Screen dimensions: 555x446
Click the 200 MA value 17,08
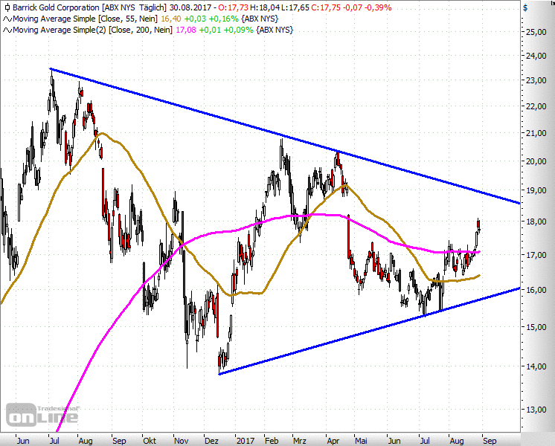pyautogui.click(x=185, y=30)
